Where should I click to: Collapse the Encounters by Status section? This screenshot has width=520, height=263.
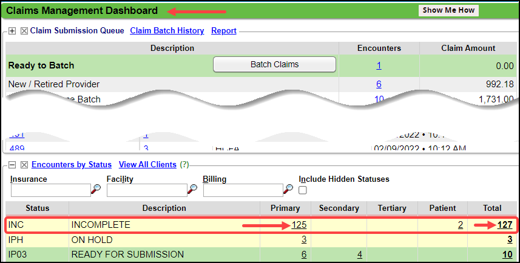click(12, 165)
